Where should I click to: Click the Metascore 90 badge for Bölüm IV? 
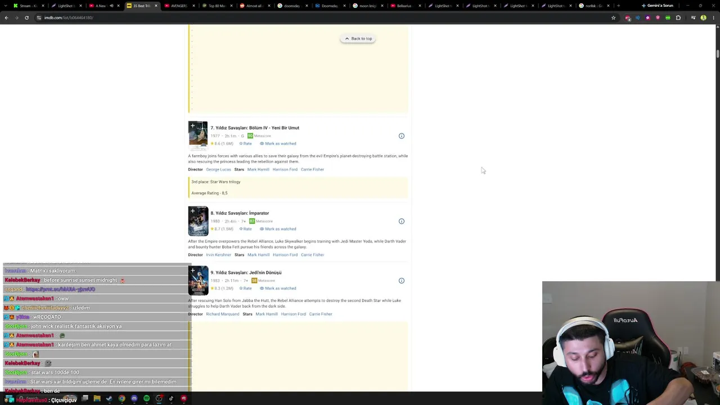point(250,136)
